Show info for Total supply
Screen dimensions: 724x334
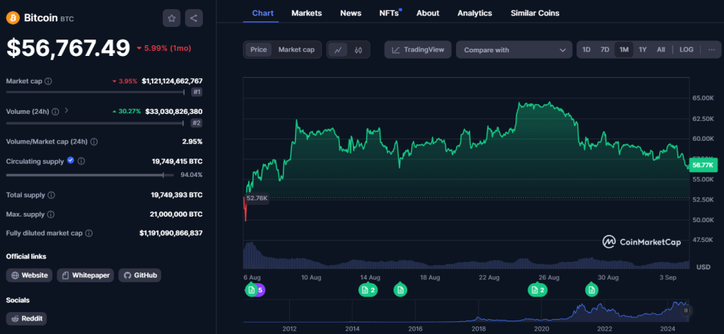pos(51,195)
